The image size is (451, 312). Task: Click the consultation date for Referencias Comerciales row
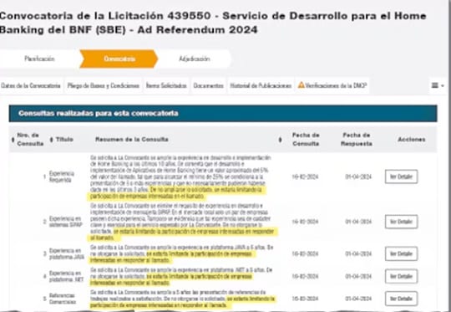(x=305, y=299)
